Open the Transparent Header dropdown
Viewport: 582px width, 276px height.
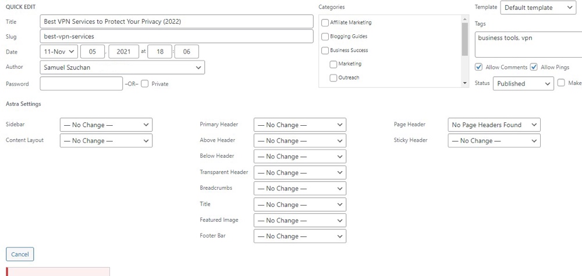(300, 173)
